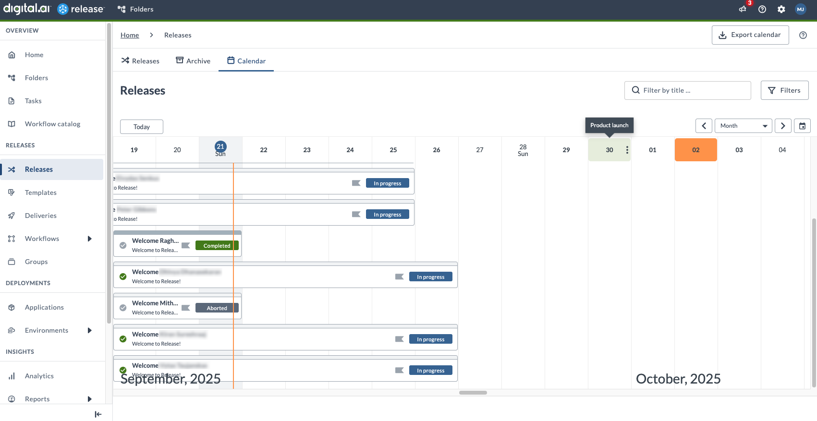
Task: Open Templates in the sidebar
Action: point(41,192)
